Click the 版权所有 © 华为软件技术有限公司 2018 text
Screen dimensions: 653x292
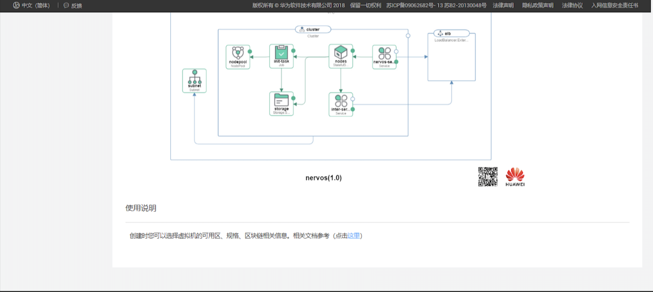click(x=298, y=5)
